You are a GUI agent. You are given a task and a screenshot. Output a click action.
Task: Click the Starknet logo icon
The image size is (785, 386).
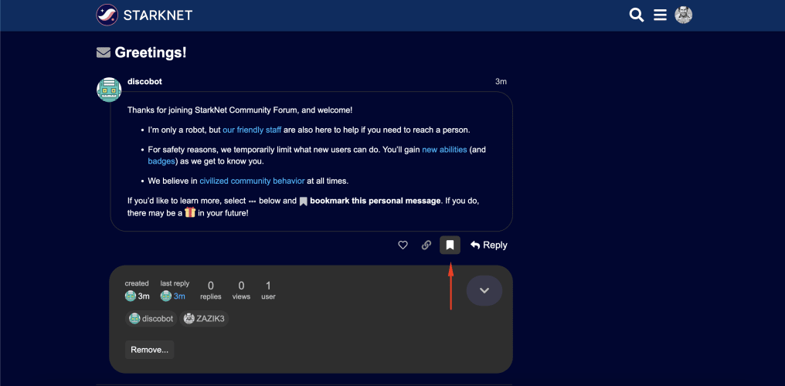click(x=107, y=15)
